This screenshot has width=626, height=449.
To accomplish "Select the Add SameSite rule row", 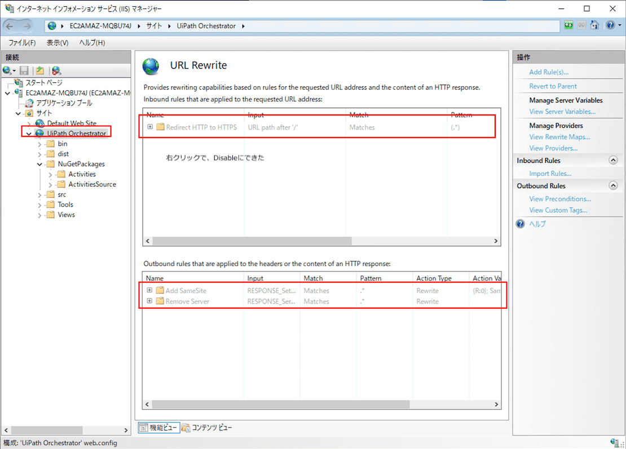I will [321, 291].
